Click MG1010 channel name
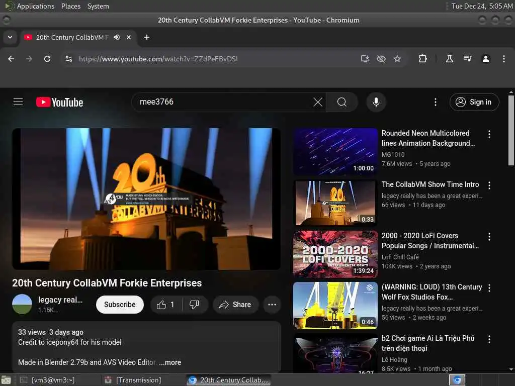The width and height of the screenshot is (515, 386). click(393, 154)
